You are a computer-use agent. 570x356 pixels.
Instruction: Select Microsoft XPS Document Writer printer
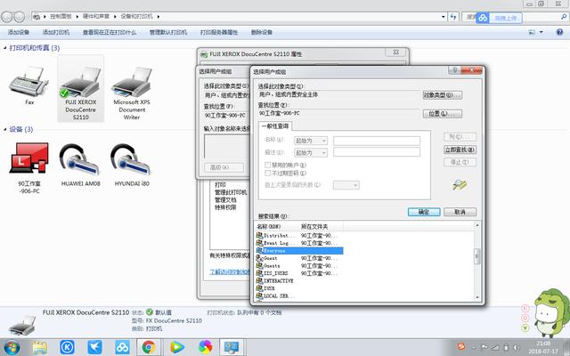coord(132,93)
